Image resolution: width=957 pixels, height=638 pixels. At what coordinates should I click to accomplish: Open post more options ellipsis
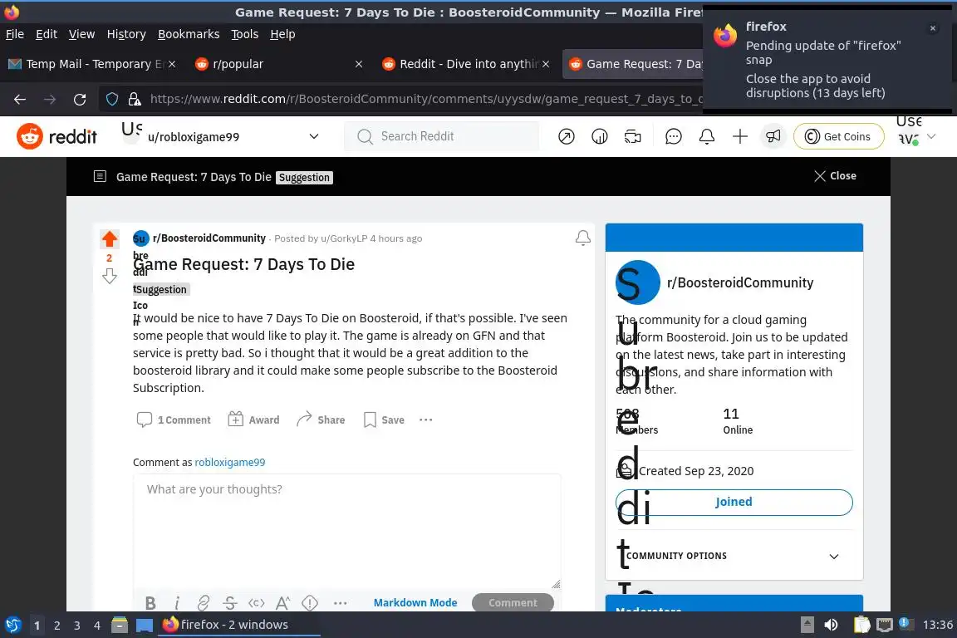coord(426,420)
